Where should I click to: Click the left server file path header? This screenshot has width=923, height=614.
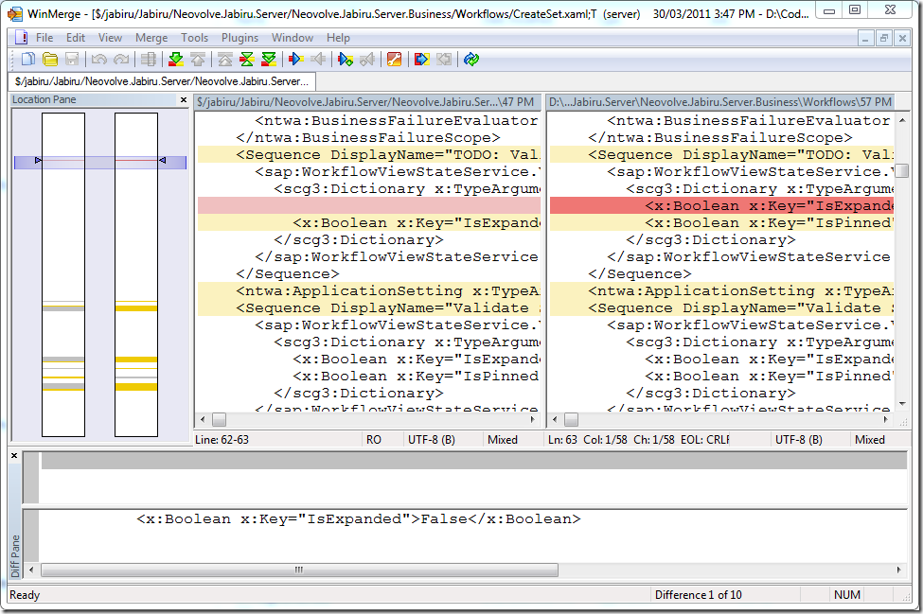(367, 102)
